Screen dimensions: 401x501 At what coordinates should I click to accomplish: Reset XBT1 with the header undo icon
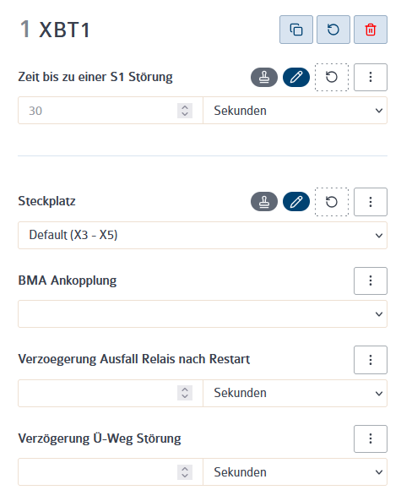333,30
